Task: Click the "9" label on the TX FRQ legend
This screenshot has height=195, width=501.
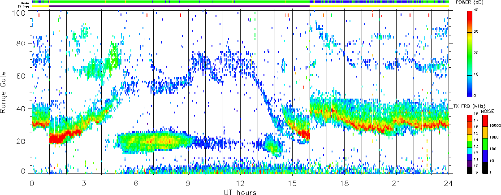Action: [476, 172]
